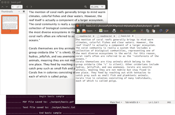Click the gedit window close button
This screenshot has width=175, height=115.
tap(77, 26)
